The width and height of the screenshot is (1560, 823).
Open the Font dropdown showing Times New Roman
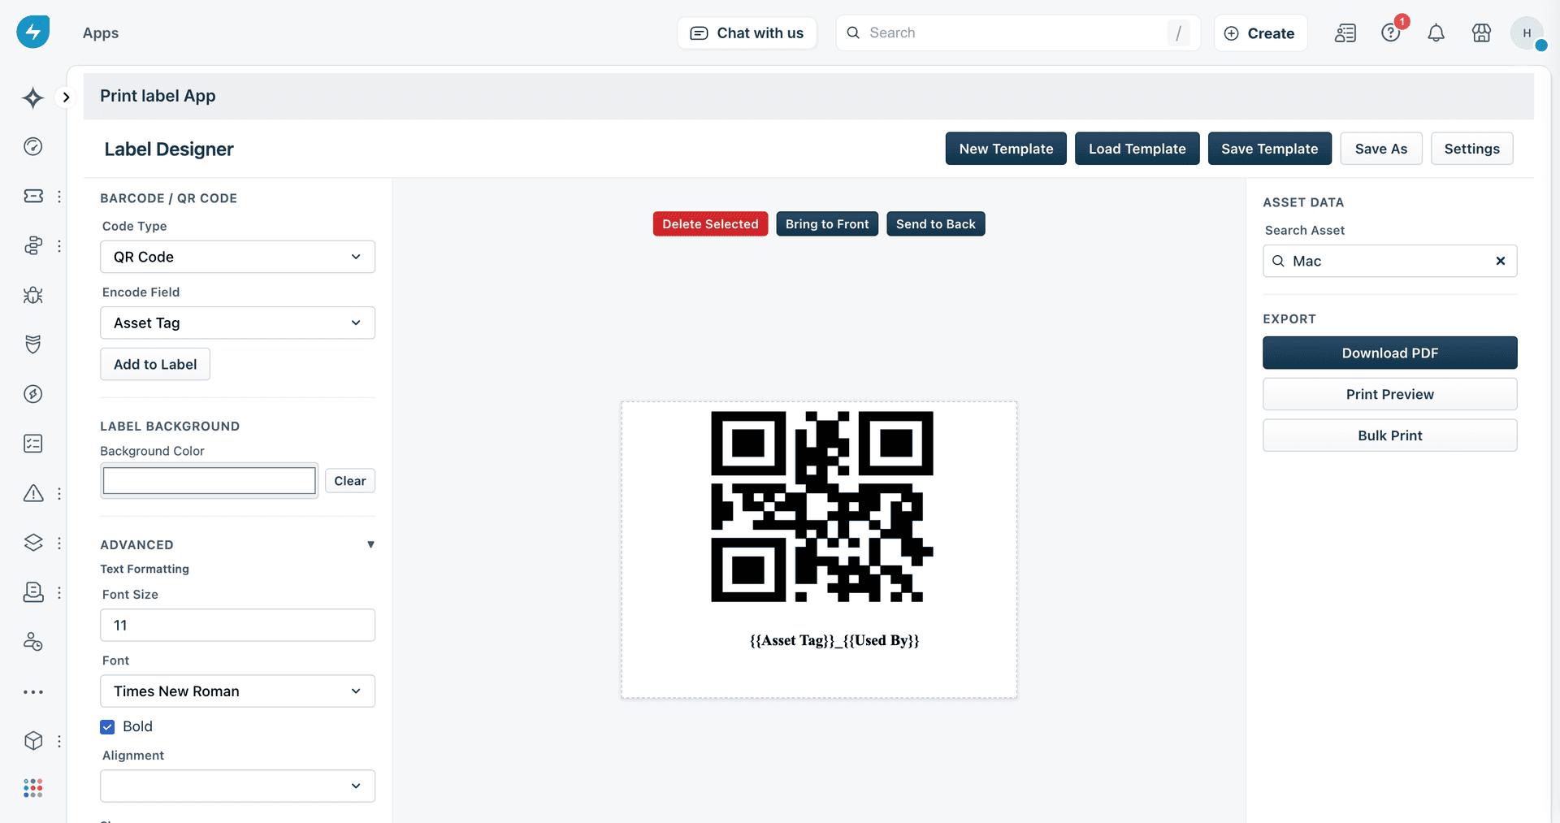(x=237, y=691)
